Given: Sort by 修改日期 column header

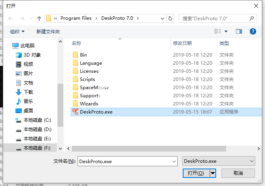Looking at the screenshot, I should 182,43.
